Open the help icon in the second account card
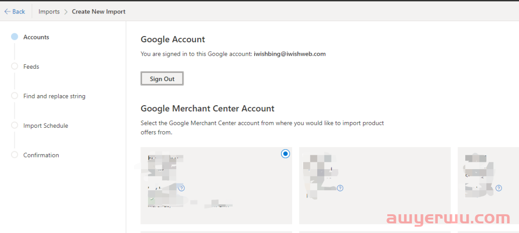This screenshot has width=519, height=233. (x=340, y=188)
